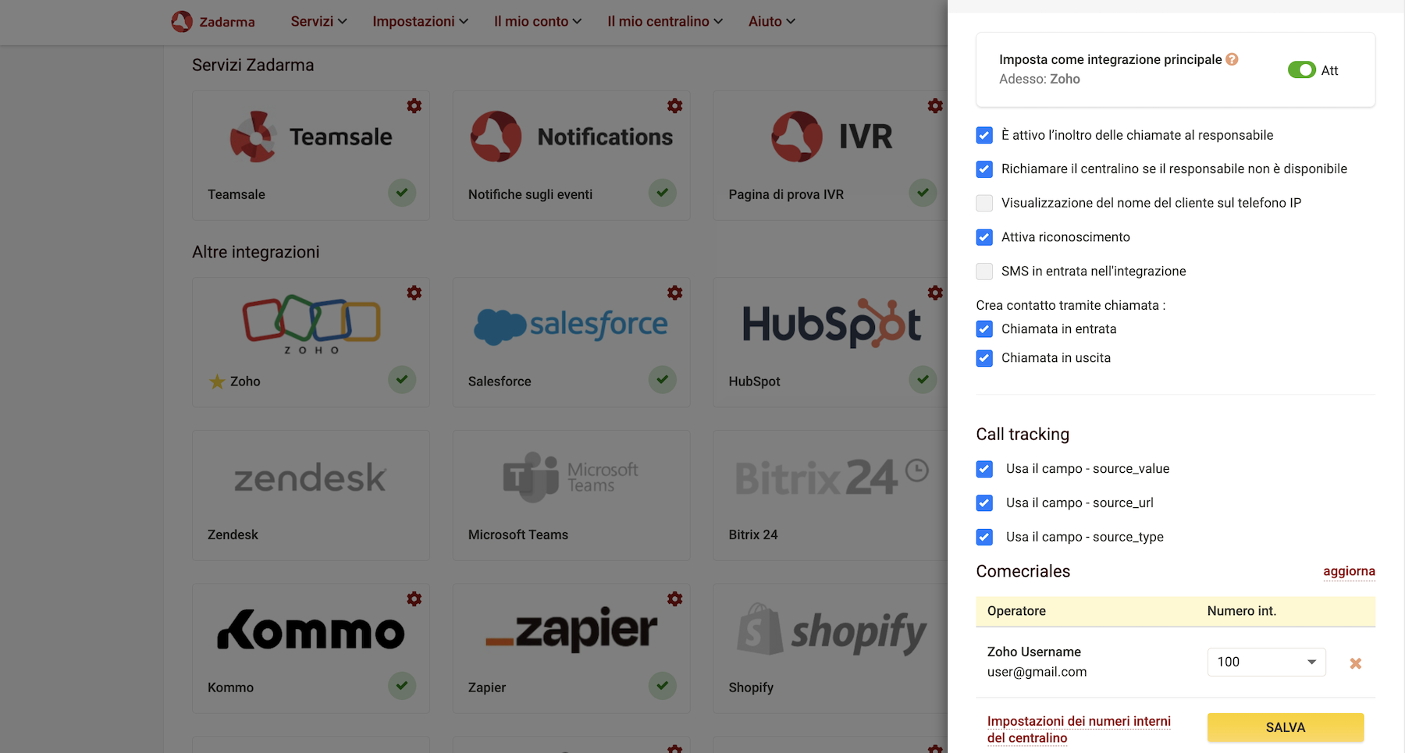Uncheck inoltro delle chiamate al responsabile
Image resolution: width=1405 pixels, height=753 pixels.
pyautogui.click(x=984, y=135)
